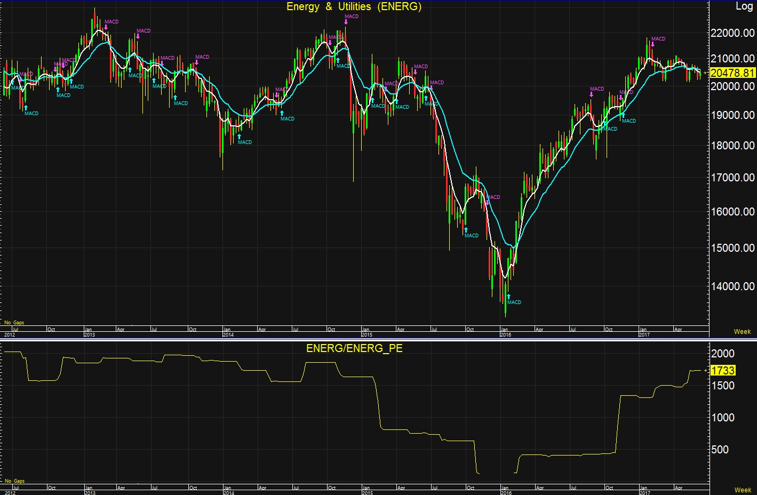This screenshot has height=495, width=757.
Task: Open the Week timeframe selector on the PE chart
Action: [742, 490]
